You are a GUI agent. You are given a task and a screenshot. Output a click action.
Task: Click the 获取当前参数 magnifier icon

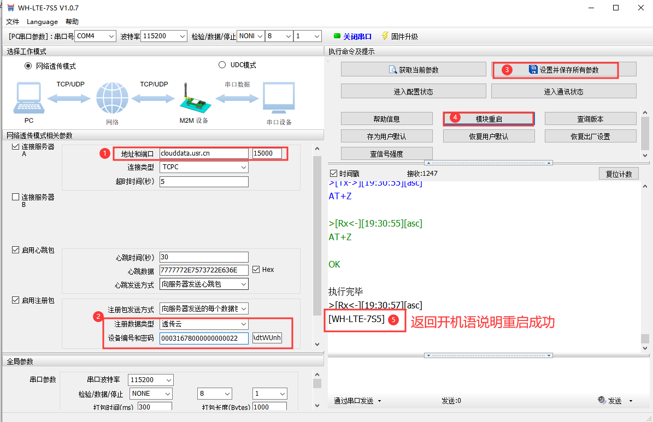click(x=392, y=70)
